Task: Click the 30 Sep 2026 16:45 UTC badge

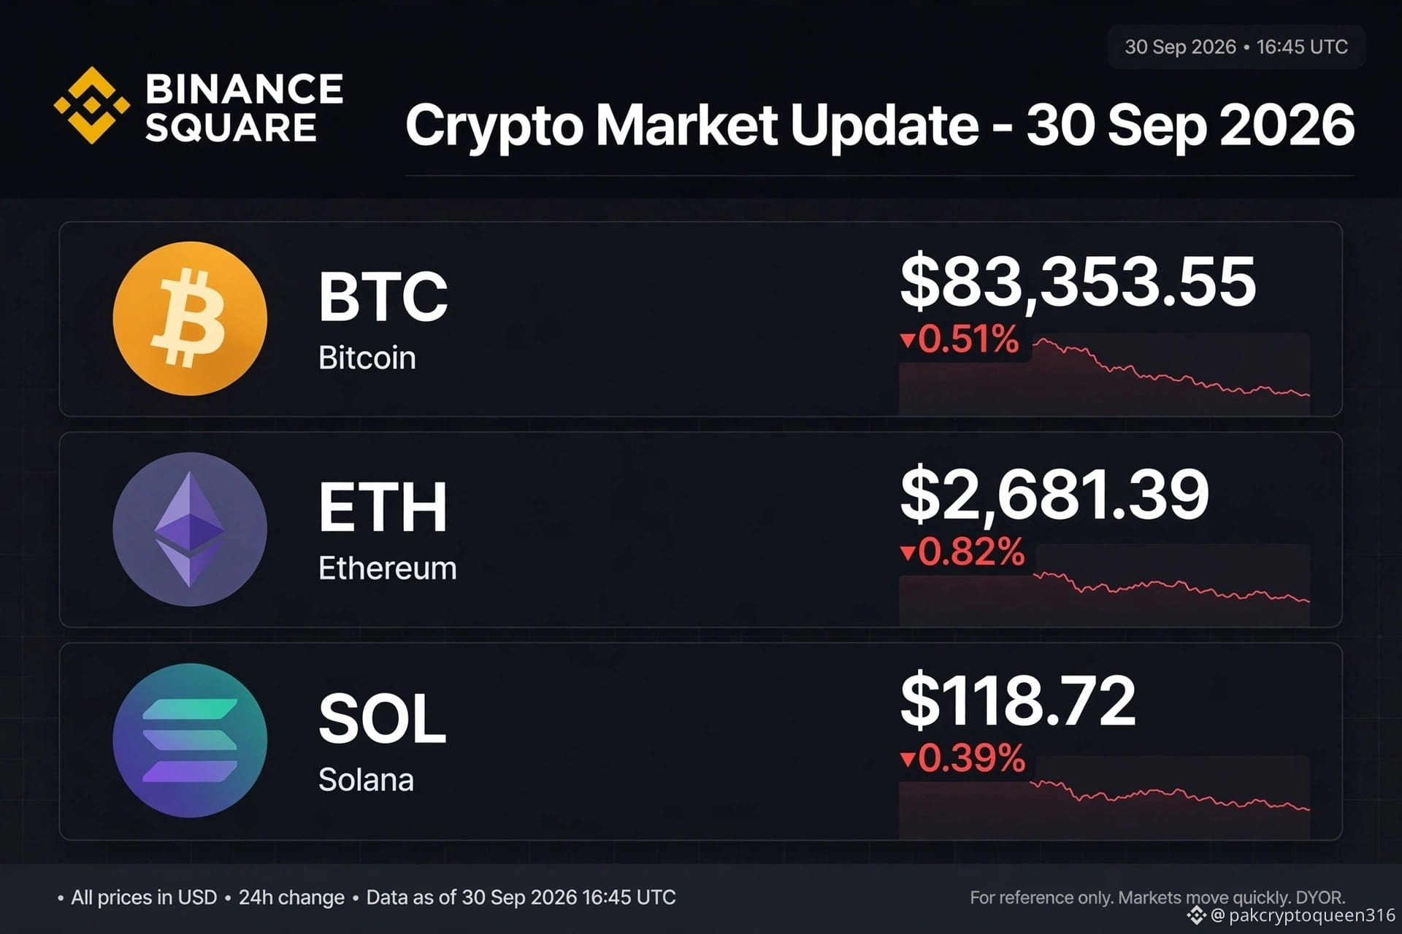Action: tap(1236, 47)
